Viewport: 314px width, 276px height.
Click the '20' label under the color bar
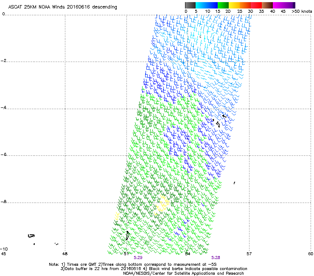click(x=228, y=11)
